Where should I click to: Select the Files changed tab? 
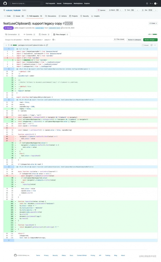[61, 35]
